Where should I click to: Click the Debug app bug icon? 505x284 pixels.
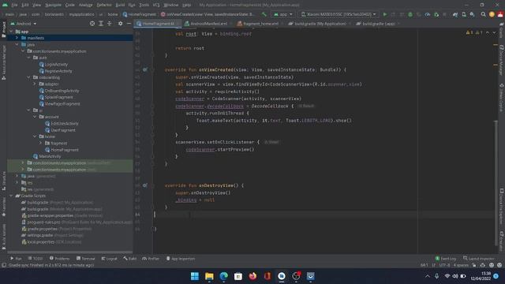point(410,14)
